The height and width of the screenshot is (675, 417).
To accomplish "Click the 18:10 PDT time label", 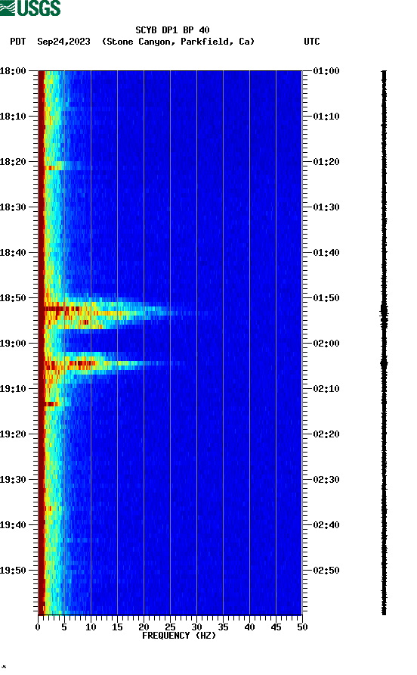I will tap(13, 117).
